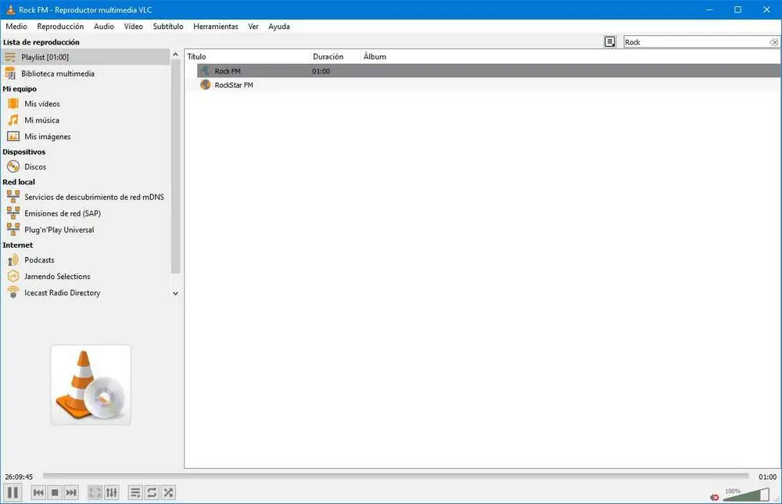The image size is (782, 504).
Task: Select Emisiones de red (SAP) icon
Action: tap(13, 213)
